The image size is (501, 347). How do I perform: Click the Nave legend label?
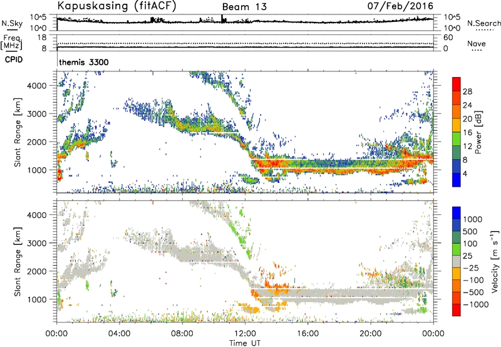click(477, 44)
